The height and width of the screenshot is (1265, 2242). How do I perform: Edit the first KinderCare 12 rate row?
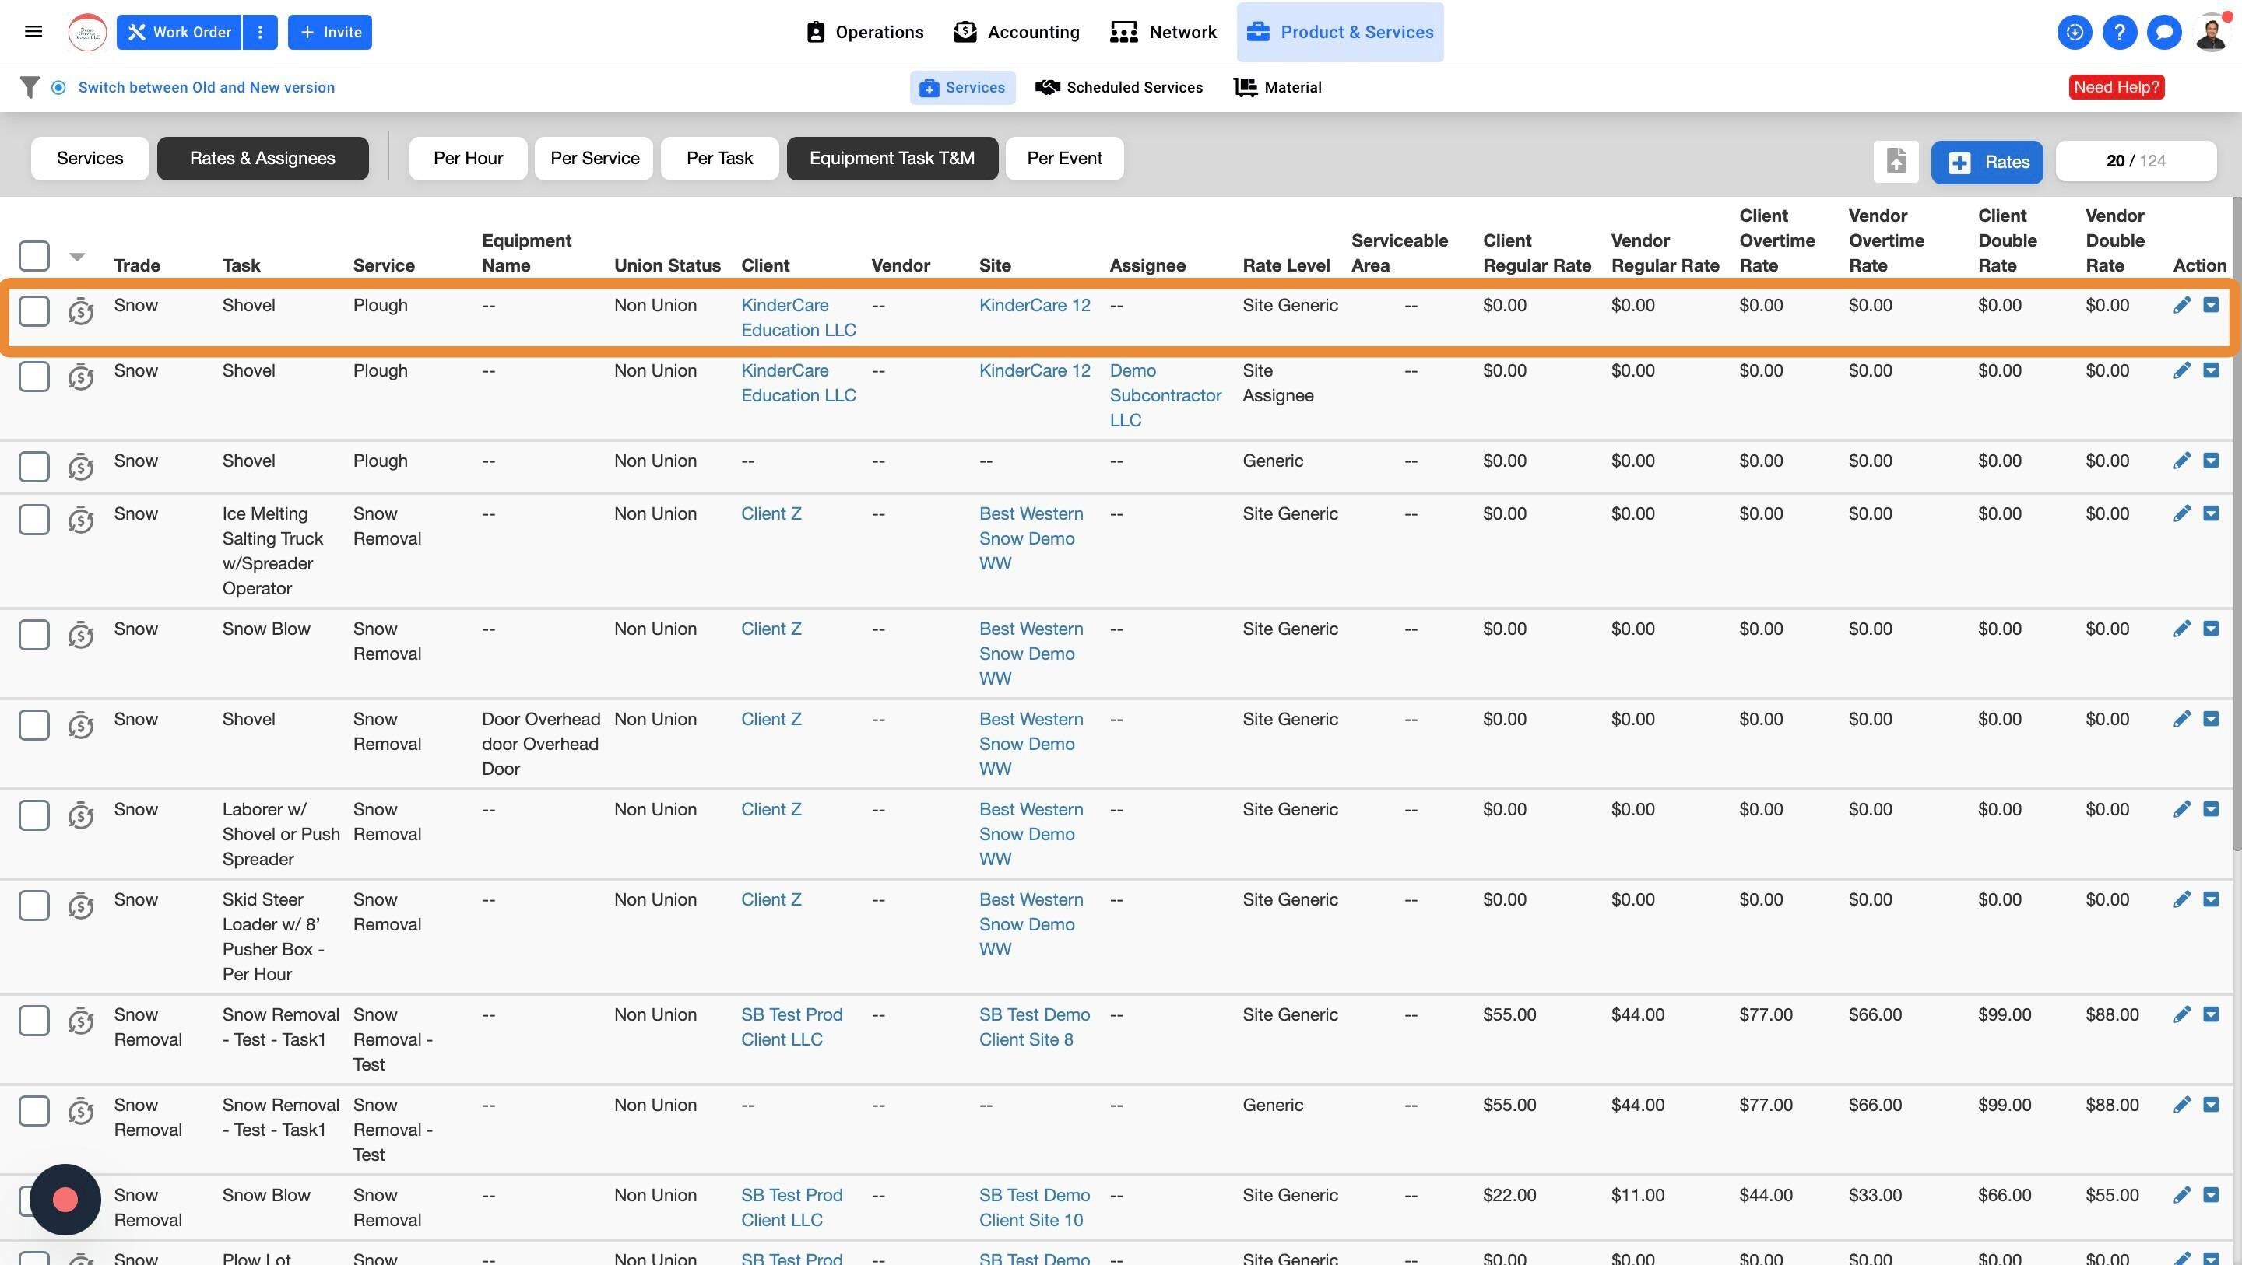(2181, 306)
